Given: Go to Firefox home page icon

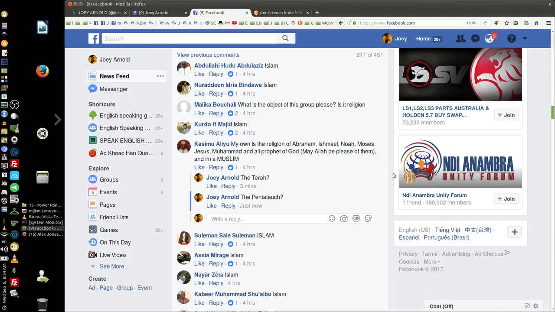Looking at the screenshot, I should point(536,23).
